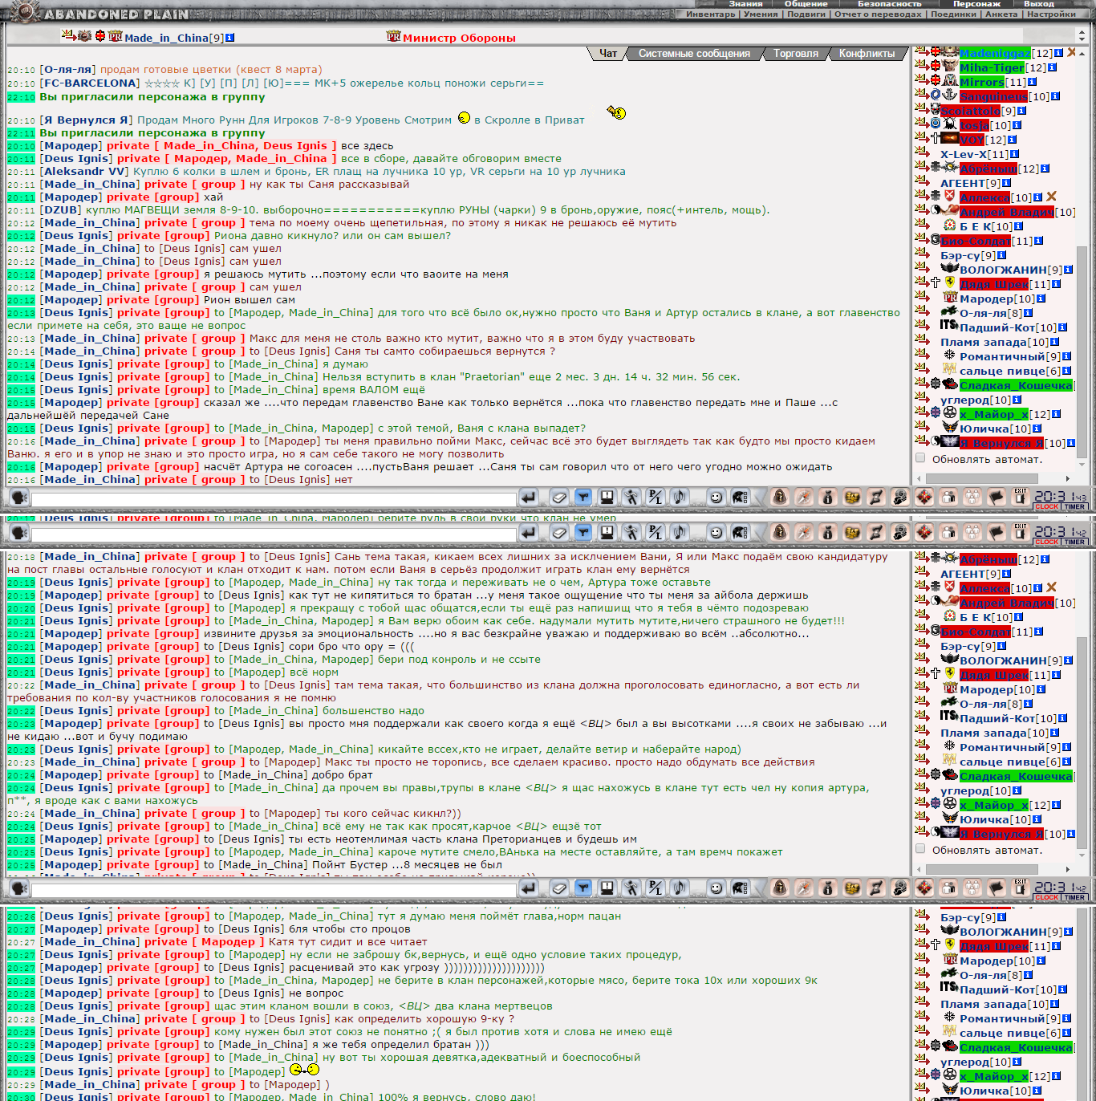Open Поединки submenu link
This screenshot has width=1096, height=1101.
pyautogui.click(x=953, y=14)
